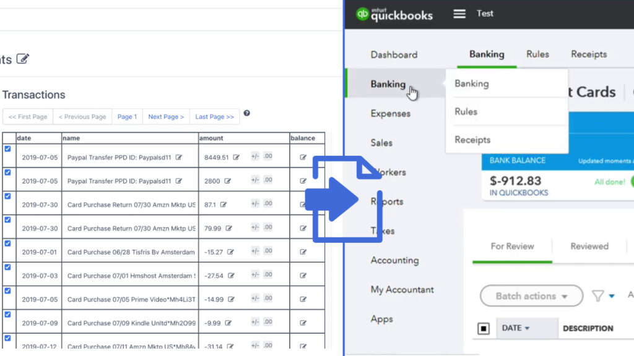This screenshot has height=356, width=634.
Task: Click the edit icon in the first balance cell
Action: tap(302, 157)
